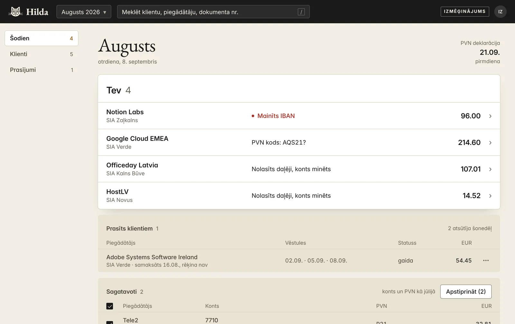Expand the Officeday Latvia row chevron

tap(490, 169)
